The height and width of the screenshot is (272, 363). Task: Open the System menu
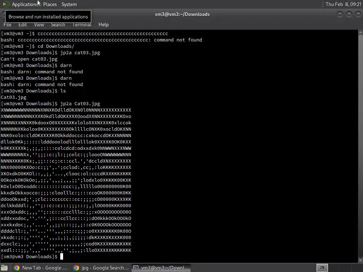pyautogui.click(x=69, y=4)
